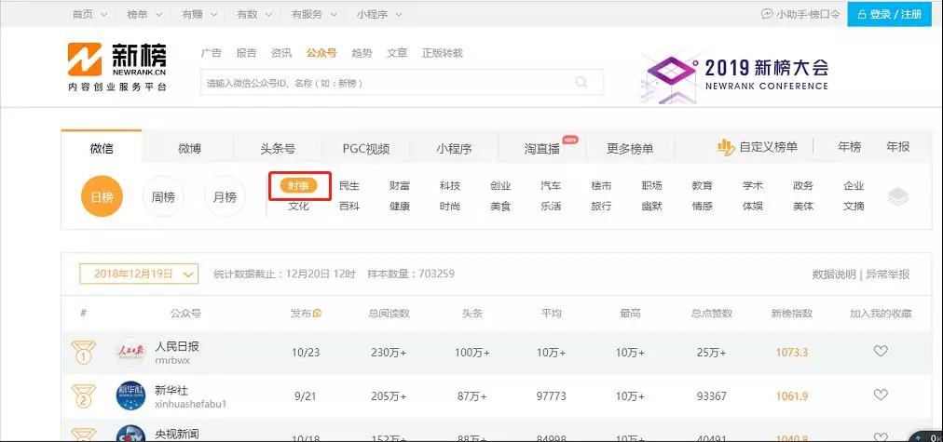Click the 央视新闻 account avatar
The height and width of the screenshot is (442, 943).
130,434
